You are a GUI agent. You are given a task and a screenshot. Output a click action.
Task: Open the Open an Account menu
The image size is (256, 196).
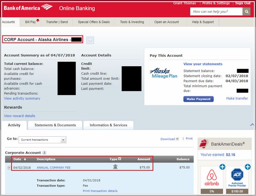[x=167, y=22]
